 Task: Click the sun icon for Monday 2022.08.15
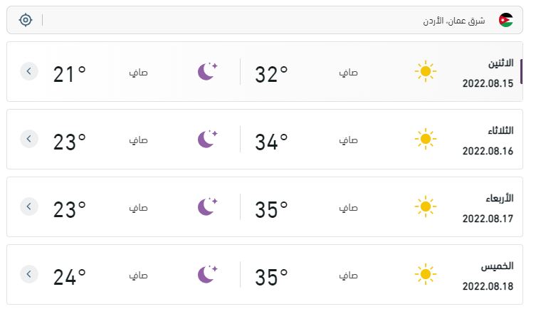point(426,71)
